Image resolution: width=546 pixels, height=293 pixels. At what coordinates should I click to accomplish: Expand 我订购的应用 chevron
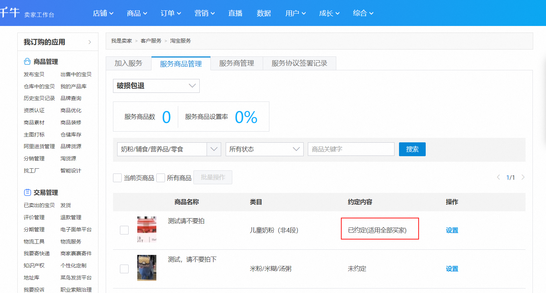(x=90, y=42)
